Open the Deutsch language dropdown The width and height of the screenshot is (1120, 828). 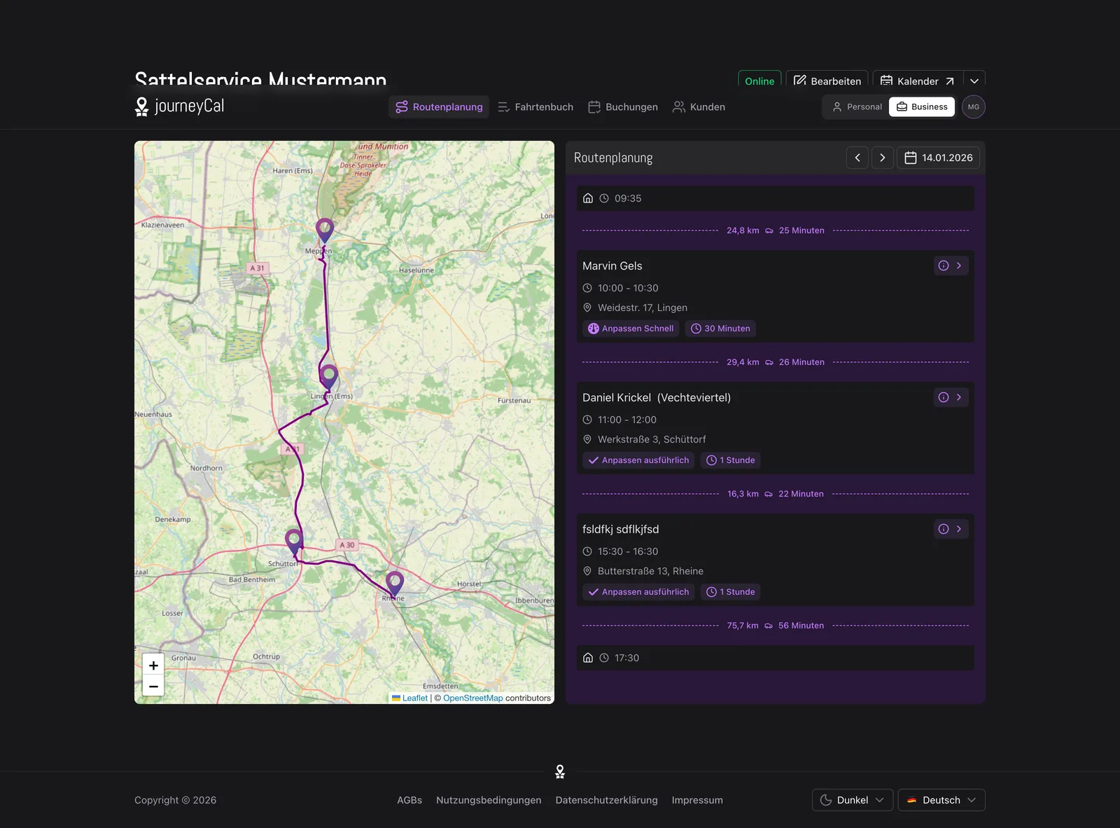(941, 800)
